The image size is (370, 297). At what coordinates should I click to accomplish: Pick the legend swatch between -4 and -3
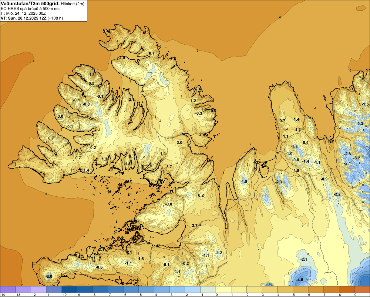[162, 289]
